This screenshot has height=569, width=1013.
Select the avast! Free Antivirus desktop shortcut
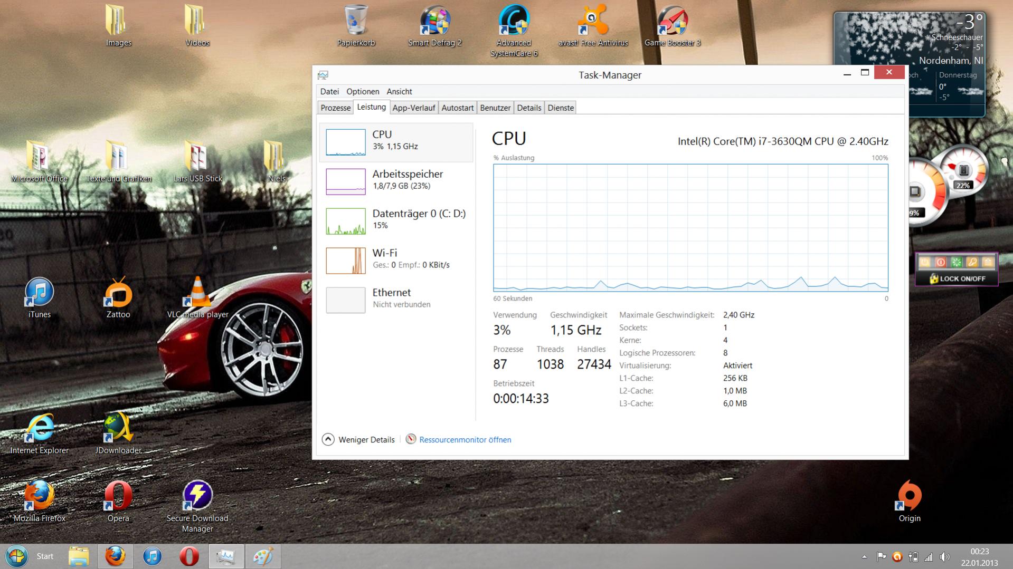[x=593, y=25]
